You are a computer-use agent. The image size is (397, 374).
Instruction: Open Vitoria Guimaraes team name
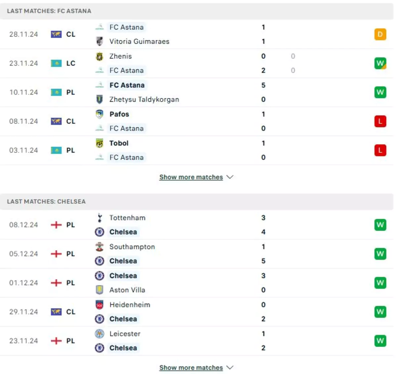pos(139,41)
